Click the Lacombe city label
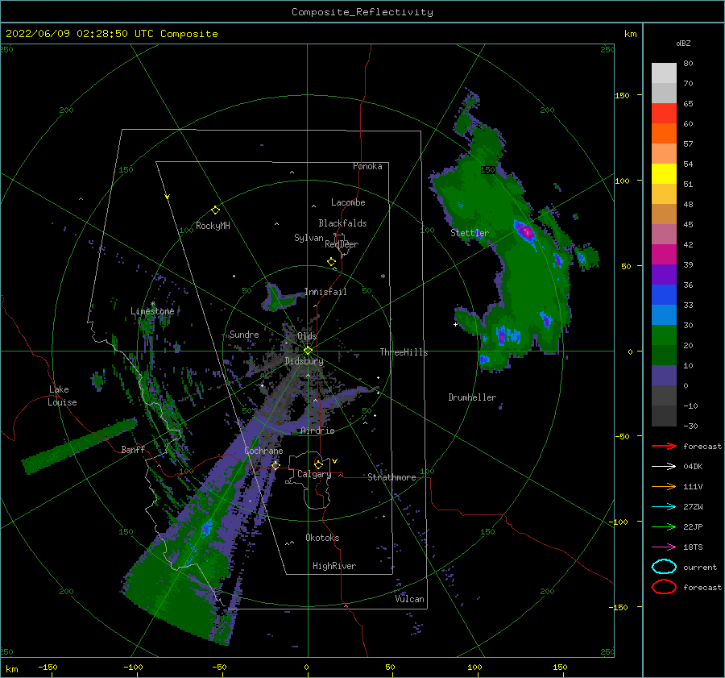Viewport: 725px width, 678px height. tap(348, 202)
